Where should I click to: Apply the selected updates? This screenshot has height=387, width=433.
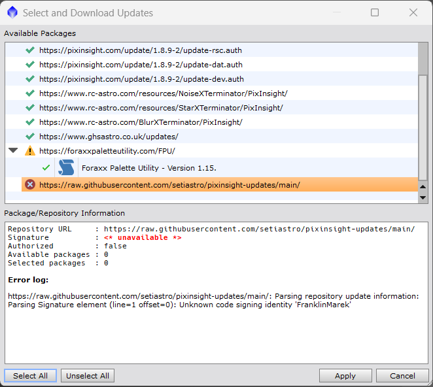(345, 376)
